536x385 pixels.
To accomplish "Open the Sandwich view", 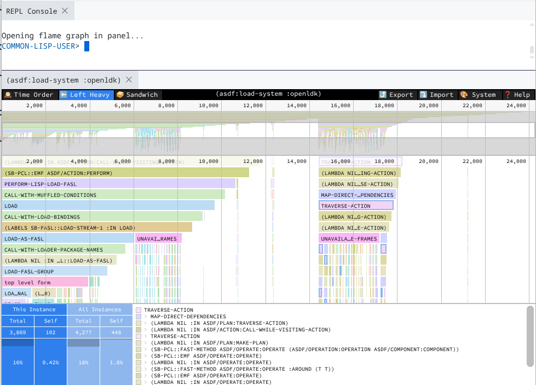I will click(137, 95).
